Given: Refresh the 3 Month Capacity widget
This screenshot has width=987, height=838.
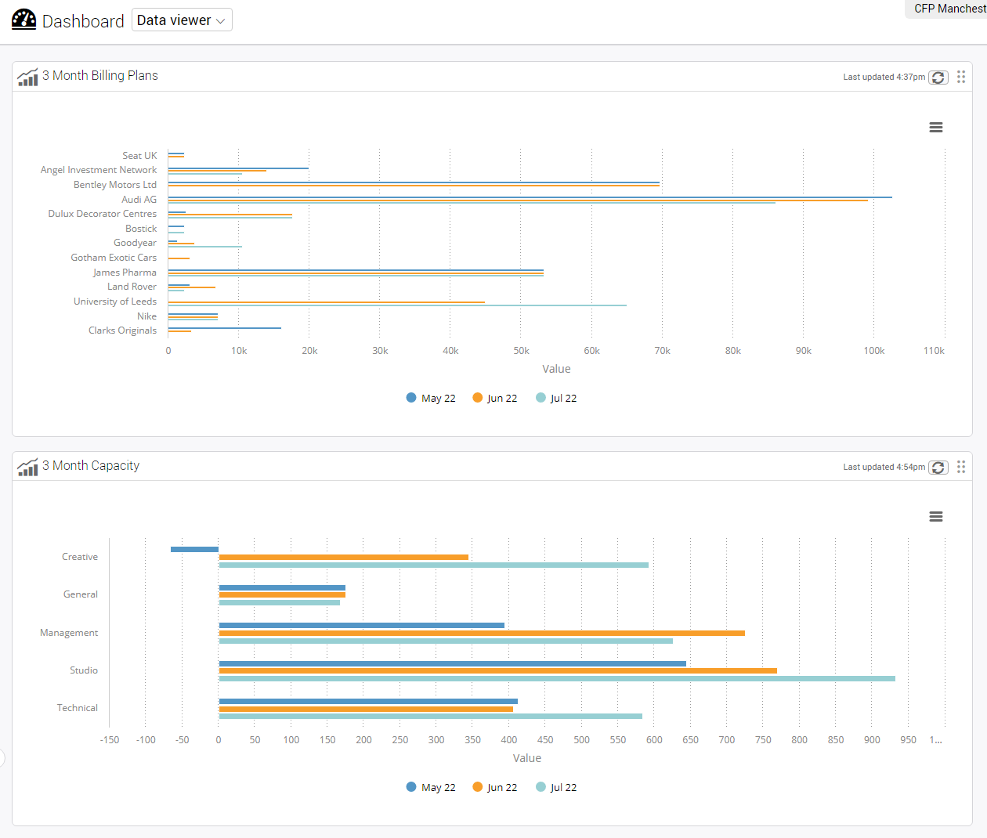Looking at the screenshot, I should (x=938, y=467).
